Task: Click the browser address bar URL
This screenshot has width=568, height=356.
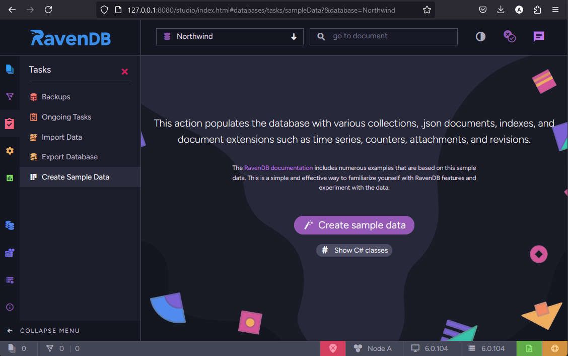Action: 261,10
